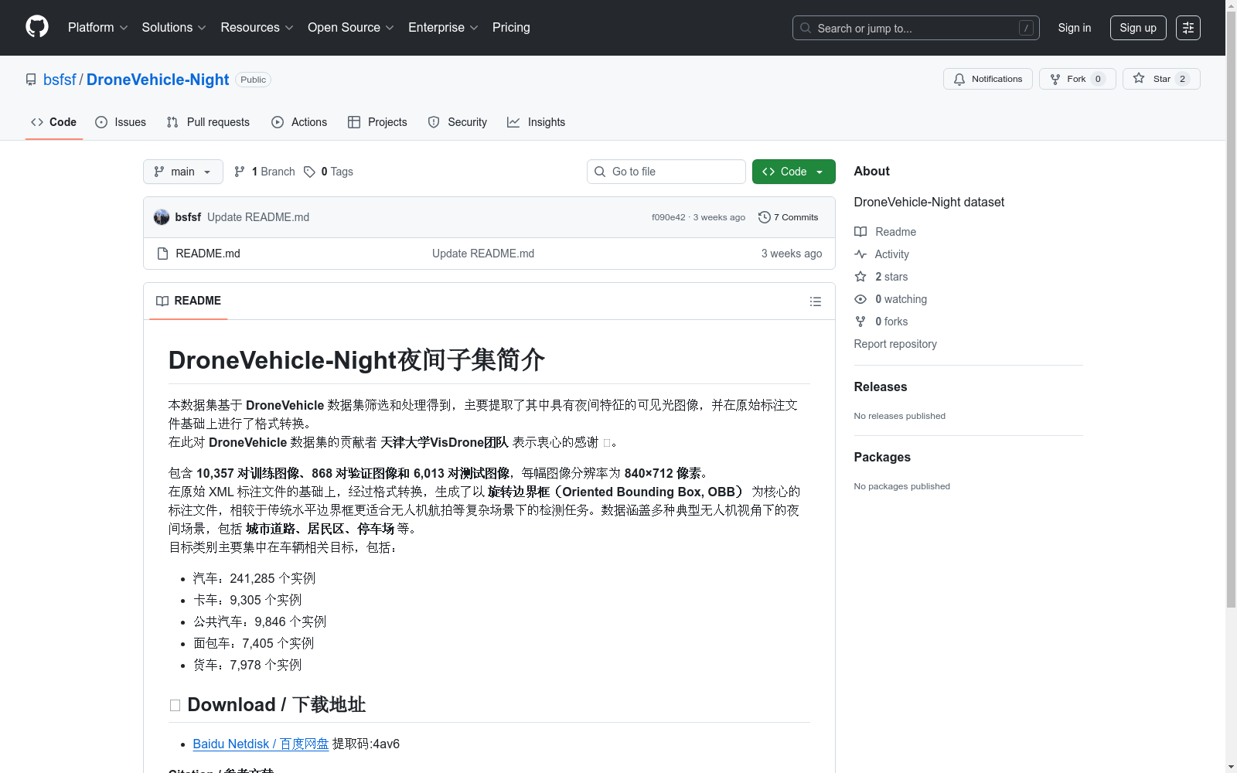1237x773 pixels.
Task: Expand the Open Source menu
Action: click(350, 28)
